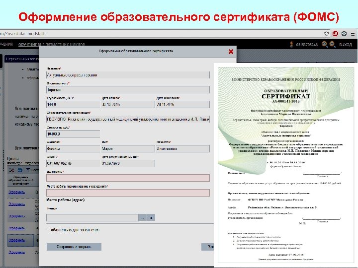Click the ВЫХОД logout link
Viewport: 358px width, 268px height.
(346, 45)
